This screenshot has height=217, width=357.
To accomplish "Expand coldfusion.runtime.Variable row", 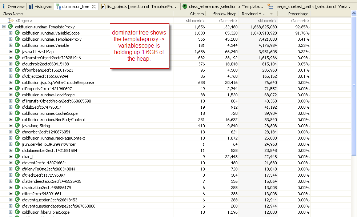I will coord(11,45).
